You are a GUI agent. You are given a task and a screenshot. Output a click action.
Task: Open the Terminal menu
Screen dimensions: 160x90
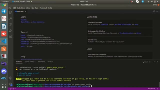tap(43, 8)
